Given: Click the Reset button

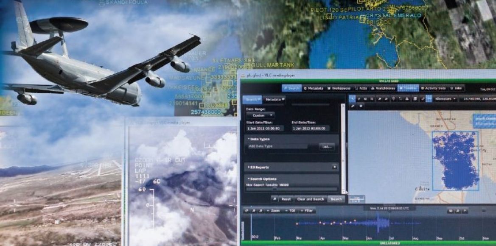Looking at the screenshot, I should point(286,199).
